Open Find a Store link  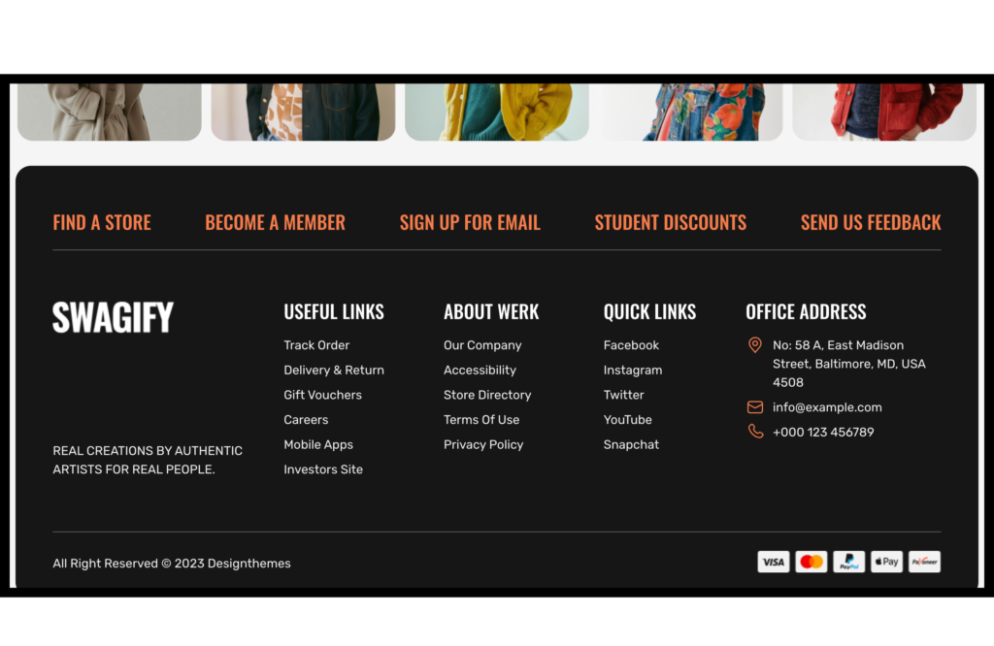[x=102, y=222]
